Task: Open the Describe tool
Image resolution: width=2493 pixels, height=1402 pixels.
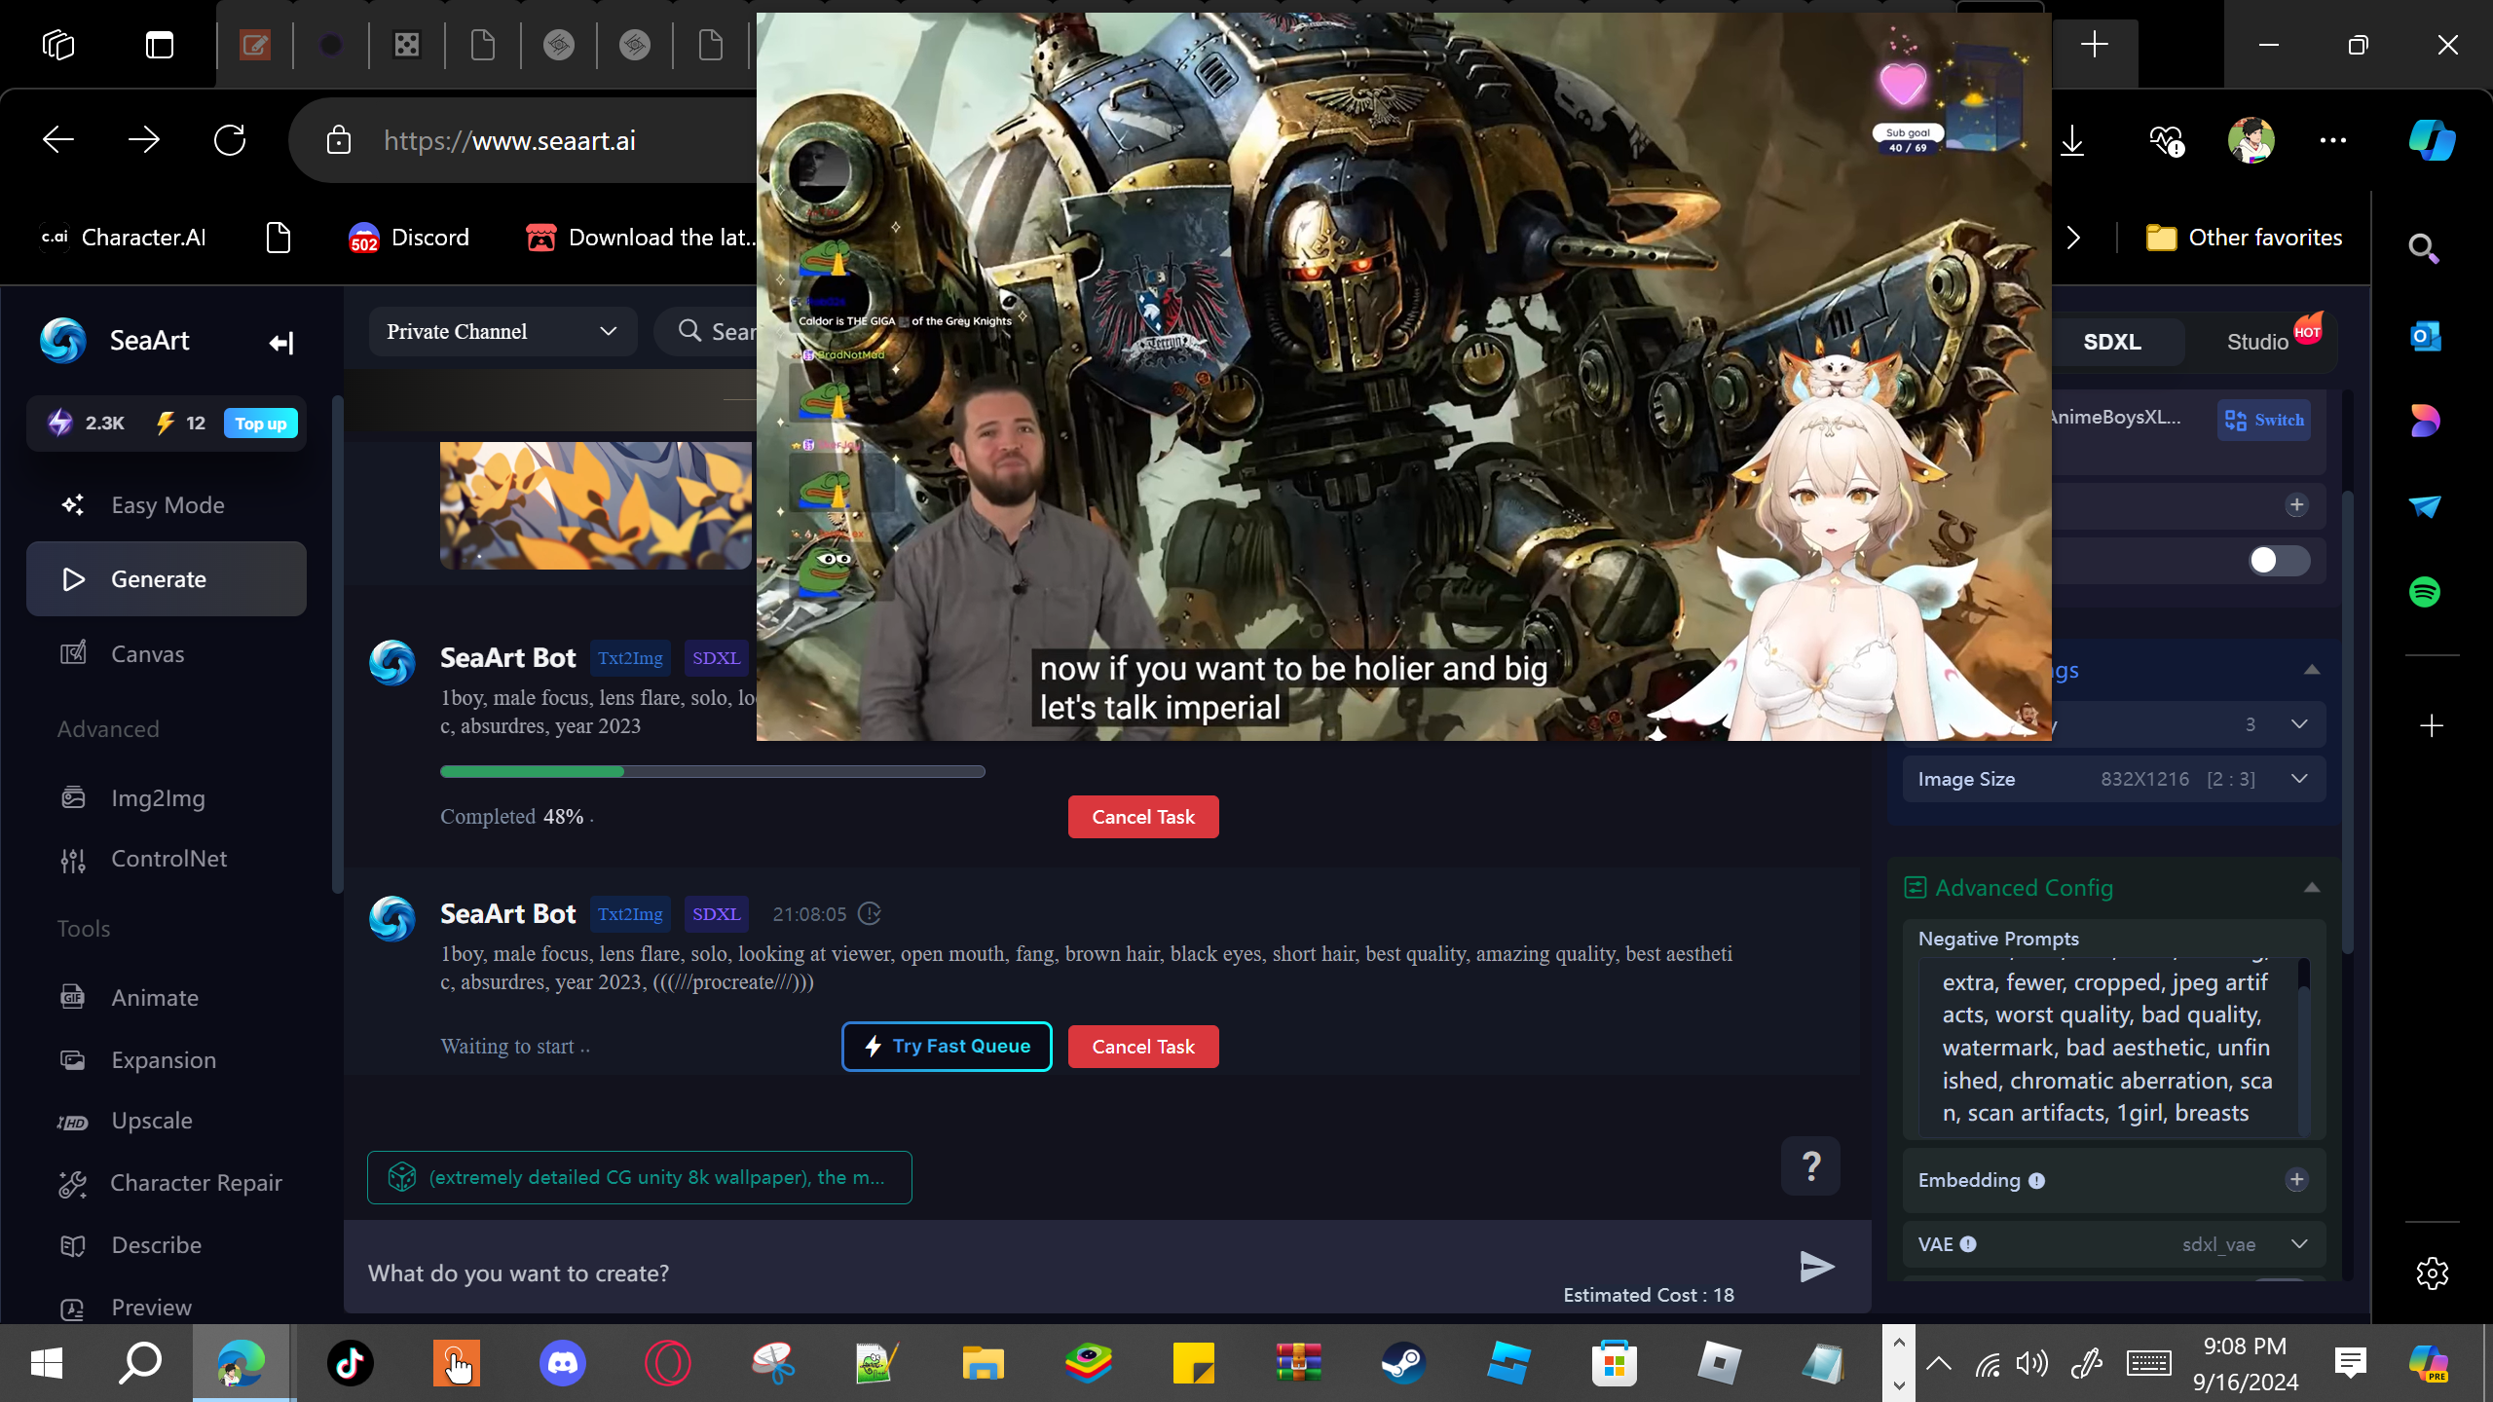Action: 167,1245
